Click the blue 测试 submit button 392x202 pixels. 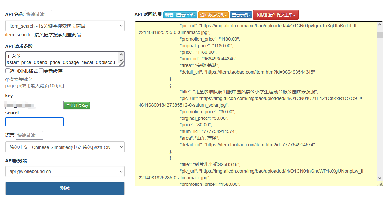click(65, 188)
